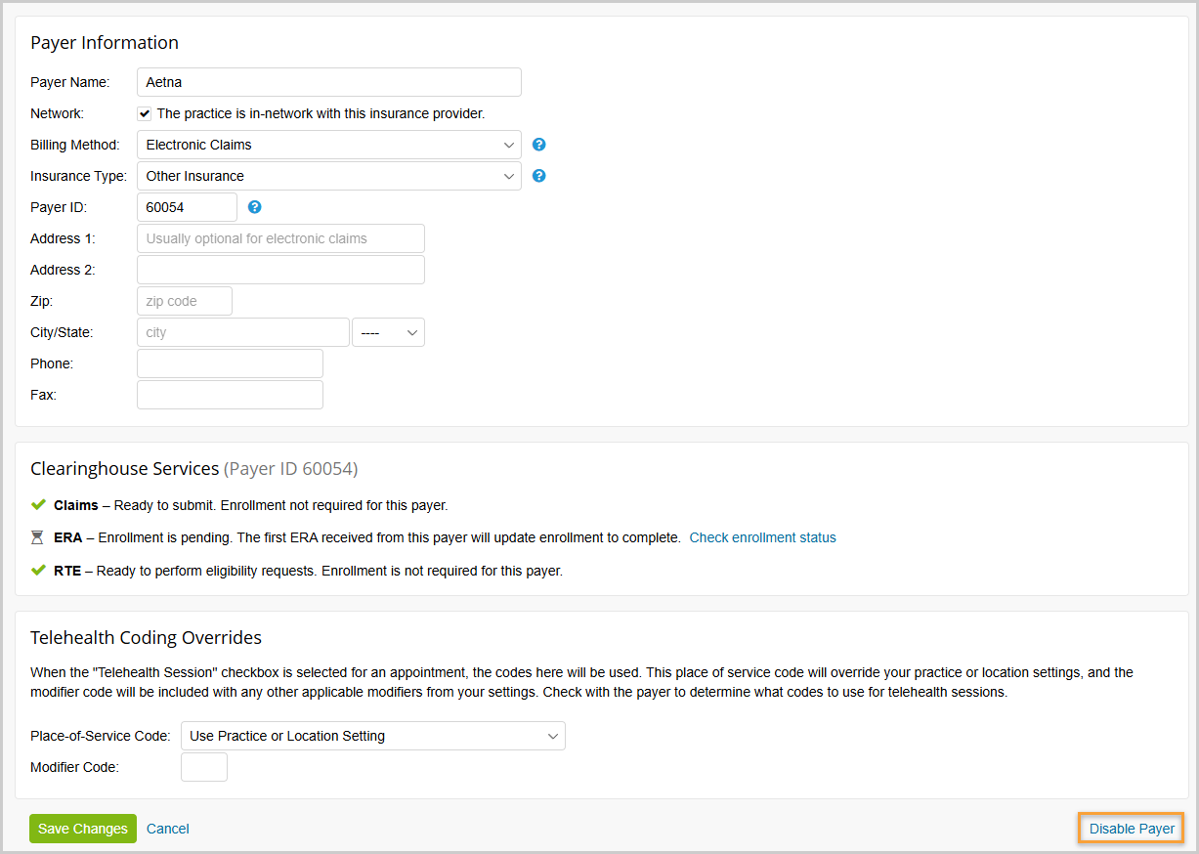Open the Insurance Type dropdown
The width and height of the screenshot is (1199, 854).
point(329,176)
